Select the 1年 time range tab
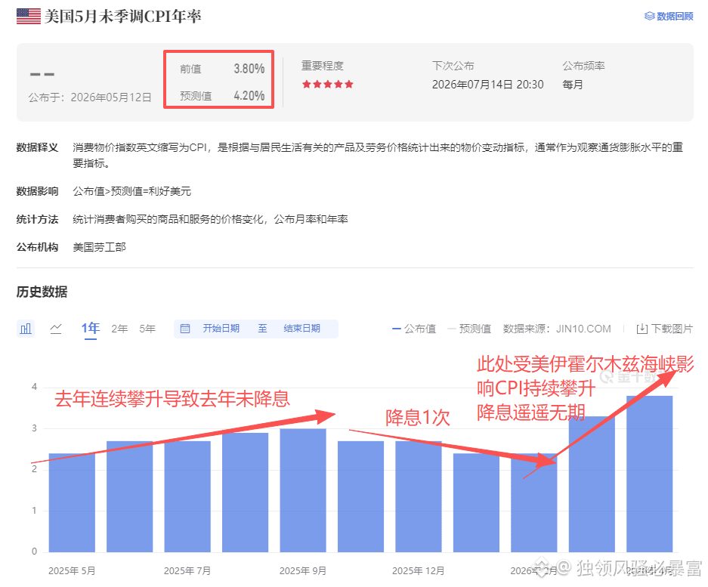Viewport: 708px width, 587px height. [x=91, y=329]
